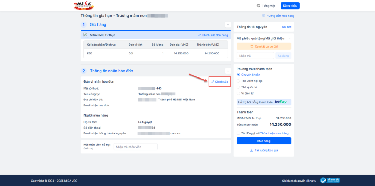375x186 pixels.
Task: Click the Đăng nhập button
Action: tap(290, 6)
